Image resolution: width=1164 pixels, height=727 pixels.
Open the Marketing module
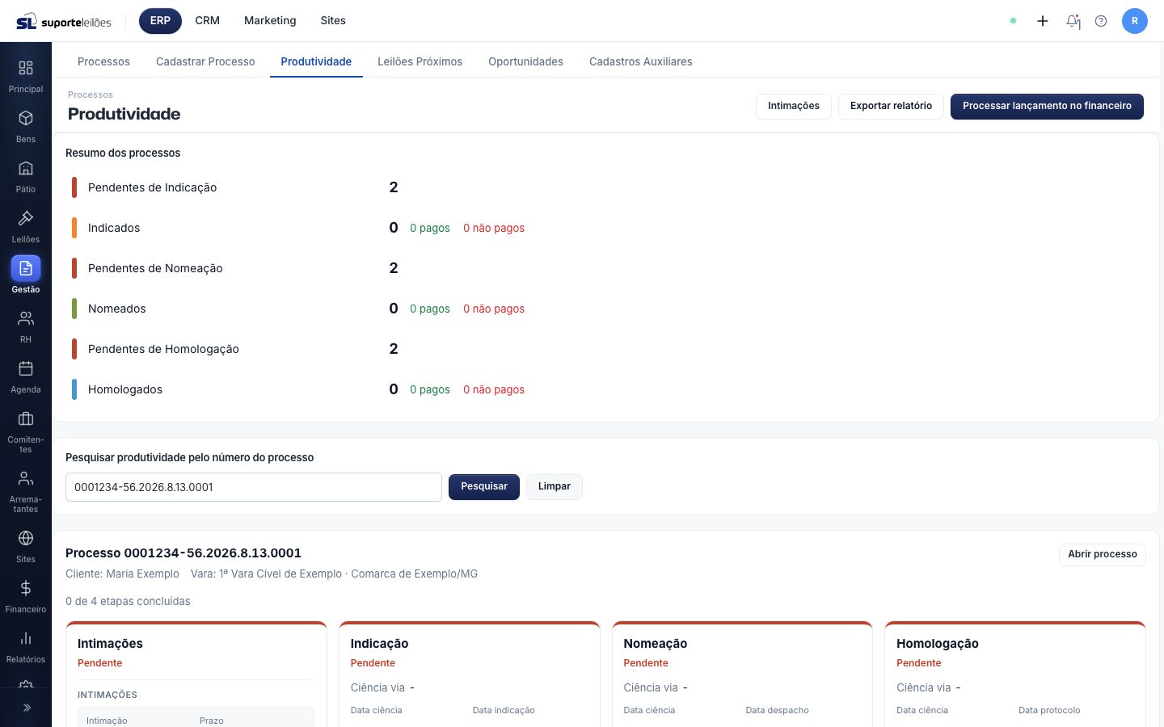pos(270,21)
